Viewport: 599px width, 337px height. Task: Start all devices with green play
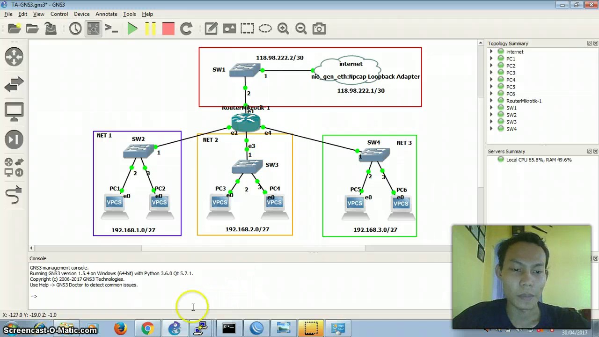pos(132,29)
